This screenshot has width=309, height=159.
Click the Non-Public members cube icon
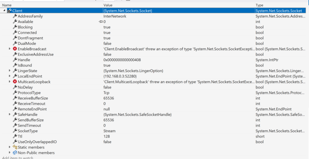(15, 153)
